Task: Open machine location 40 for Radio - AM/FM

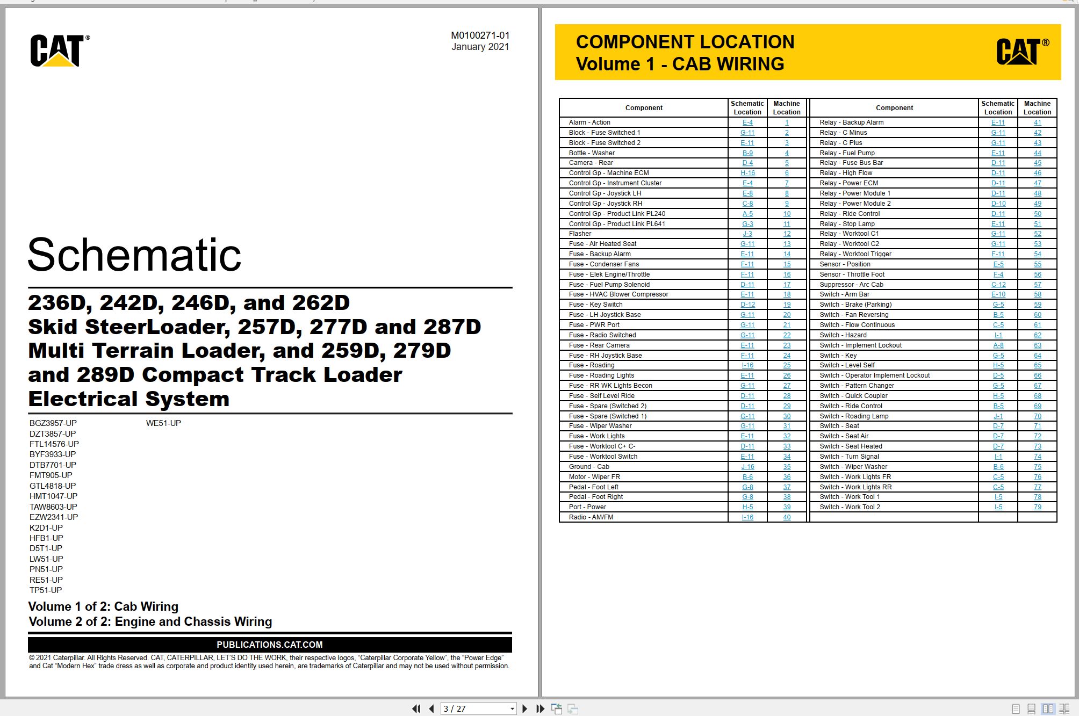Action: click(787, 517)
